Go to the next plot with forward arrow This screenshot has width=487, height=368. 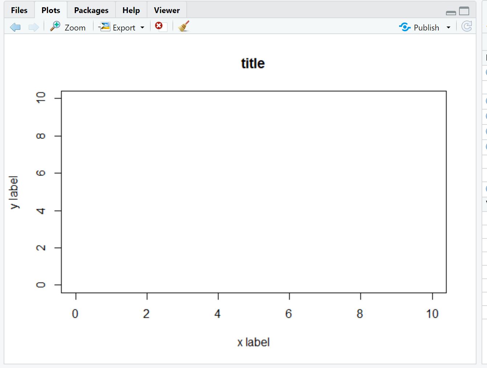[33, 27]
